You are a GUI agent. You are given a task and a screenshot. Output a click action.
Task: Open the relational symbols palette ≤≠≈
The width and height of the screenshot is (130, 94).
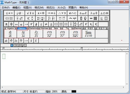(9, 13)
